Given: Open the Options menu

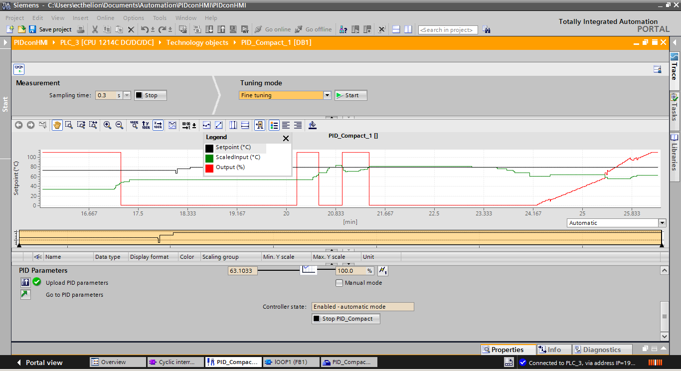Looking at the screenshot, I should click(x=134, y=18).
